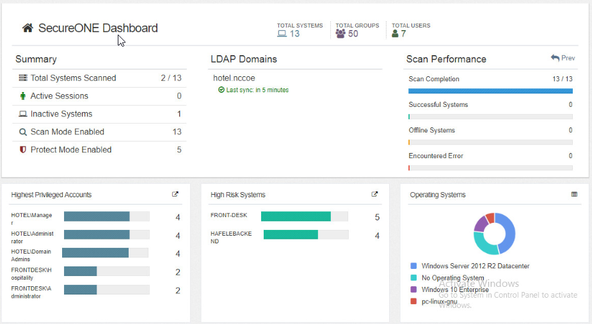Click the home icon beside SecureONE Dashboard
This screenshot has width=592, height=324.
pyautogui.click(x=28, y=28)
